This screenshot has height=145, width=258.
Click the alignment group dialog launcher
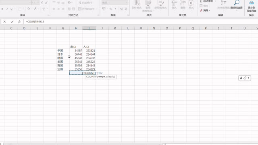tap(98, 15)
